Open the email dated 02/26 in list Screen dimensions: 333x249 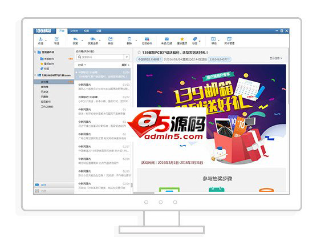point(103,161)
